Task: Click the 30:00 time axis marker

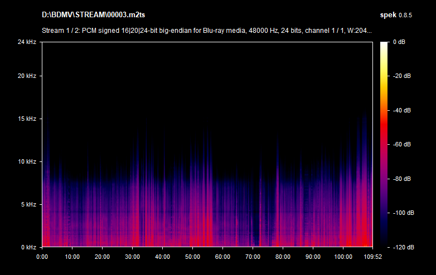Action: 132,257
